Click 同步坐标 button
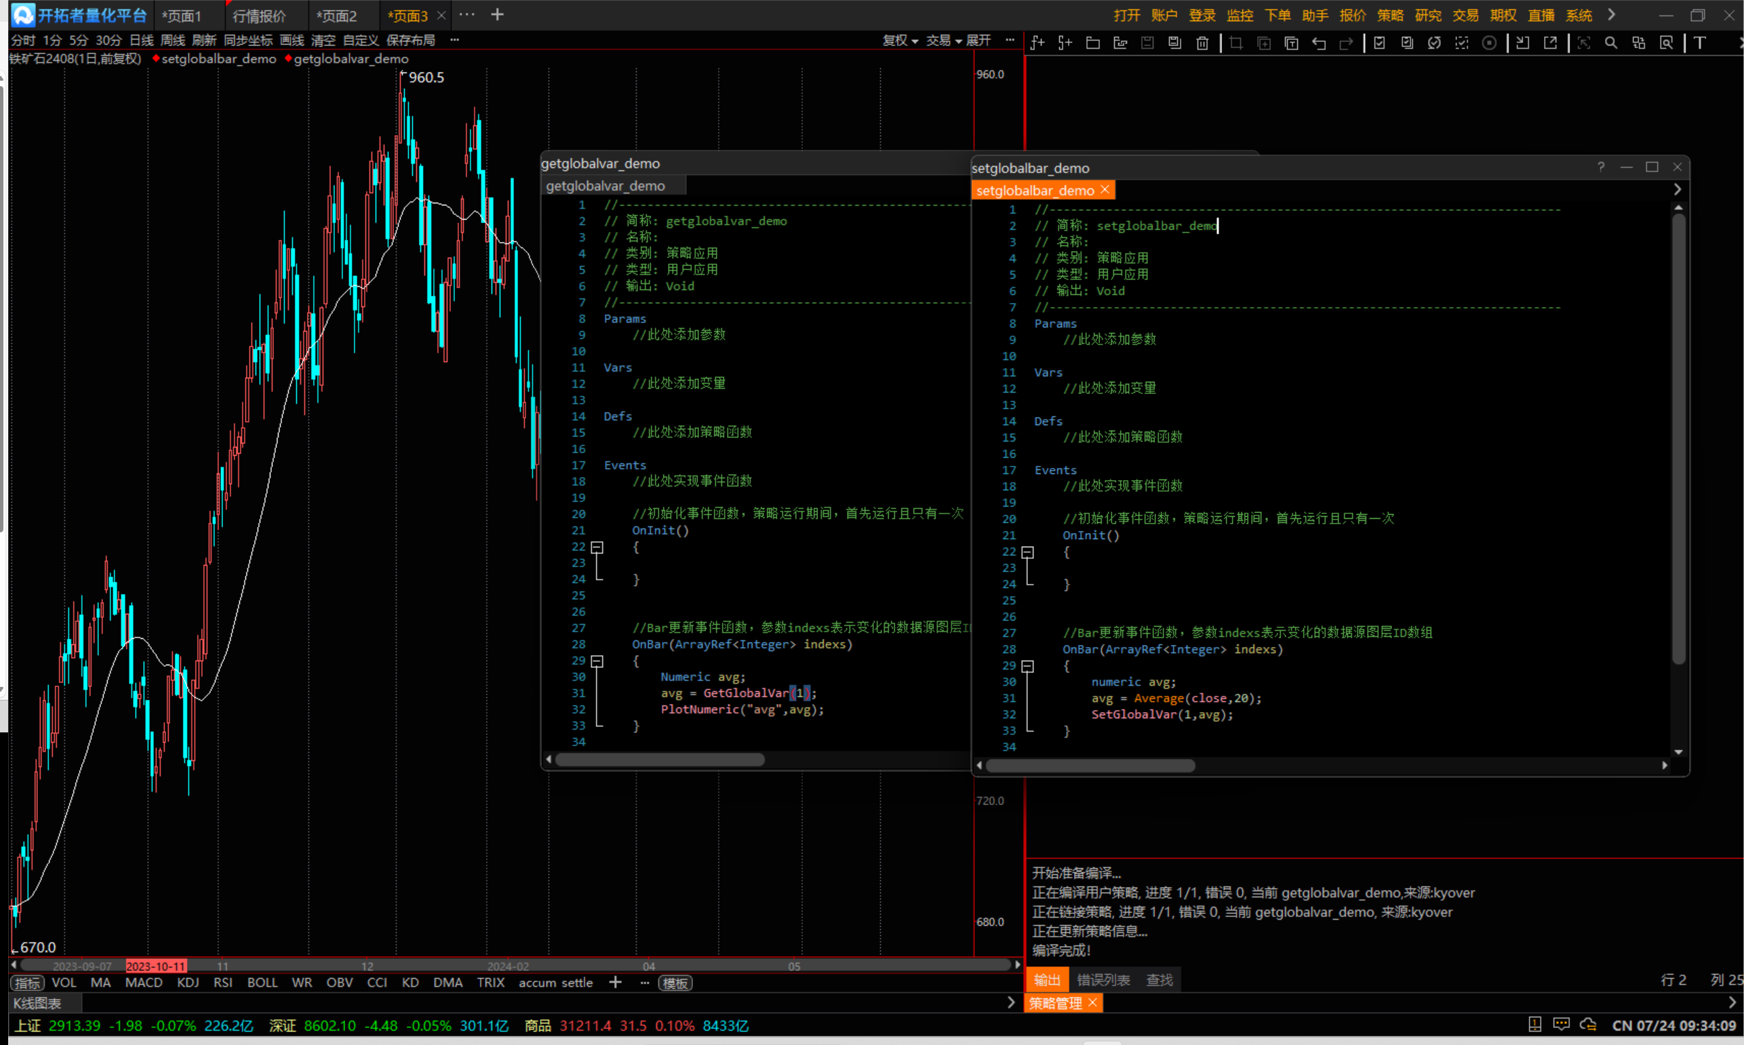 [x=248, y=41]
